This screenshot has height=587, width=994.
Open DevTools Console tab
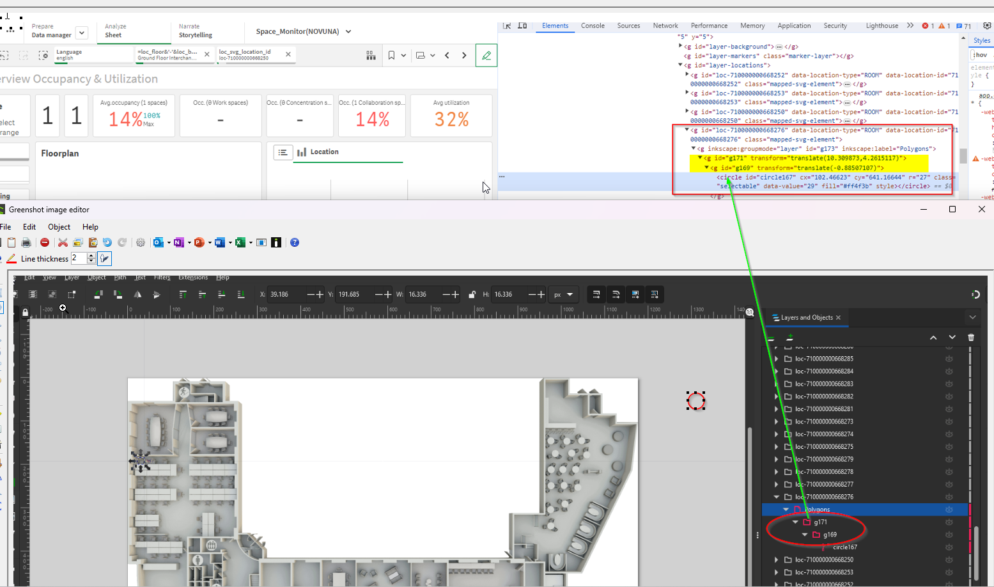tap(593, 26)
